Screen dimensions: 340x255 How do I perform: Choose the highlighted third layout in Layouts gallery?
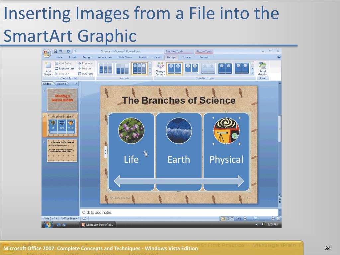[139, 68]
